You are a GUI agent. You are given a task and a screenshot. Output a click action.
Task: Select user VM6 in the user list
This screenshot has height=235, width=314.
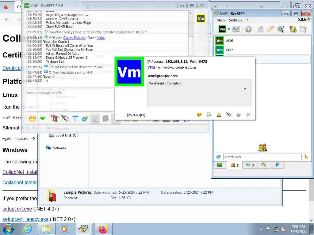262,41
